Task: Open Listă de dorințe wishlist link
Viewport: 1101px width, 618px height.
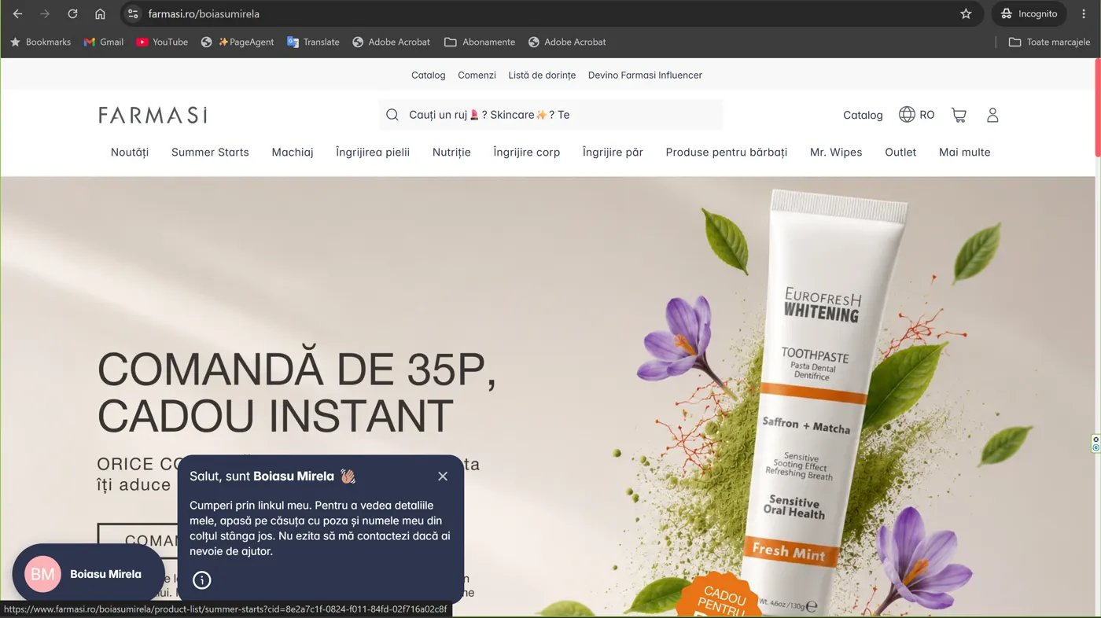Action: tap(542, 75)
